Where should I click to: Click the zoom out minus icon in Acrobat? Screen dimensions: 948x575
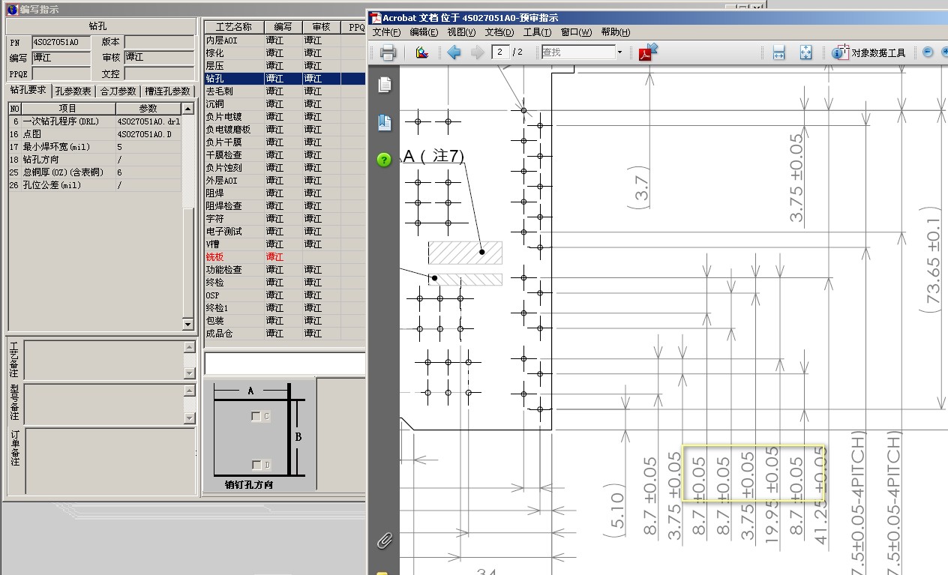click(x=928, y=52)
